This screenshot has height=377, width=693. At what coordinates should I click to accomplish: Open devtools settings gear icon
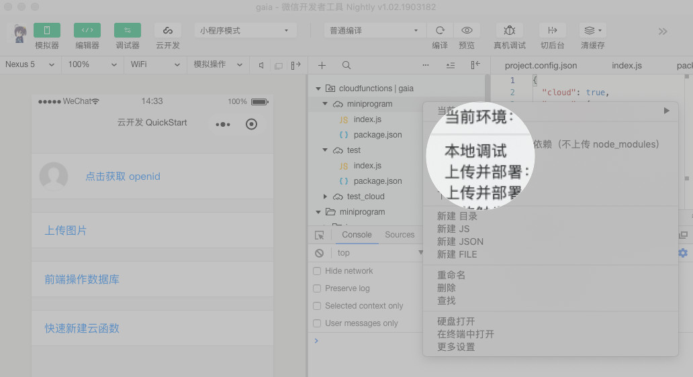coord(684,252)
